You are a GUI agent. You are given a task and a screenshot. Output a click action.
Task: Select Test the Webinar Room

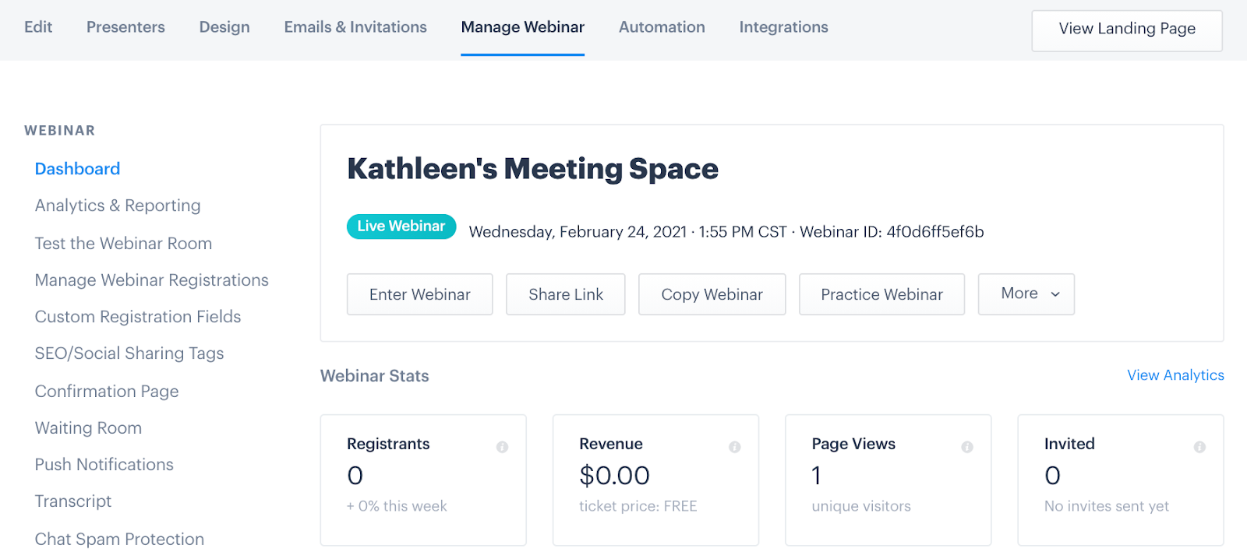(x=123, y=244)
